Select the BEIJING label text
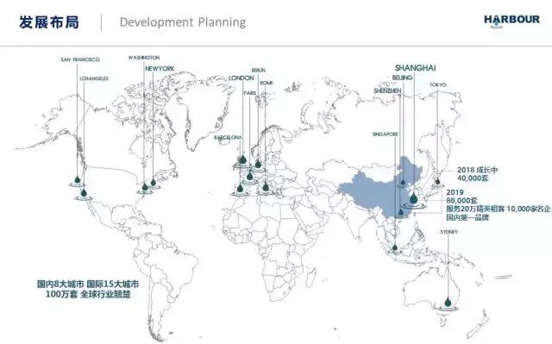This screenshot has height=344, width=552. click(402, 78)
